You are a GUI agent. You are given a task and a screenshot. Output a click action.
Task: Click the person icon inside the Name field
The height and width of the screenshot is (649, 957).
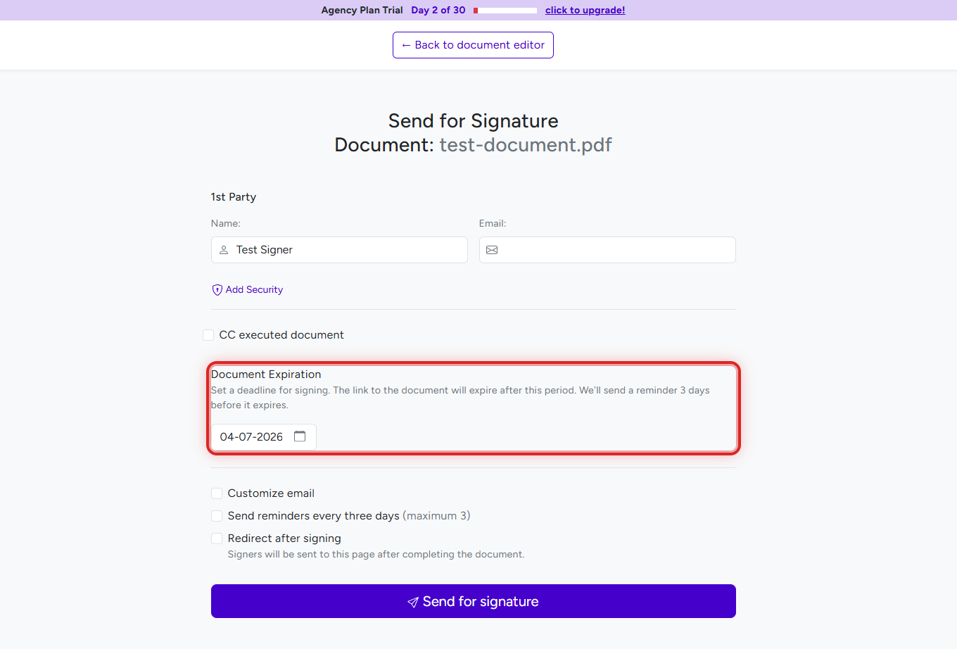(224, 250)
